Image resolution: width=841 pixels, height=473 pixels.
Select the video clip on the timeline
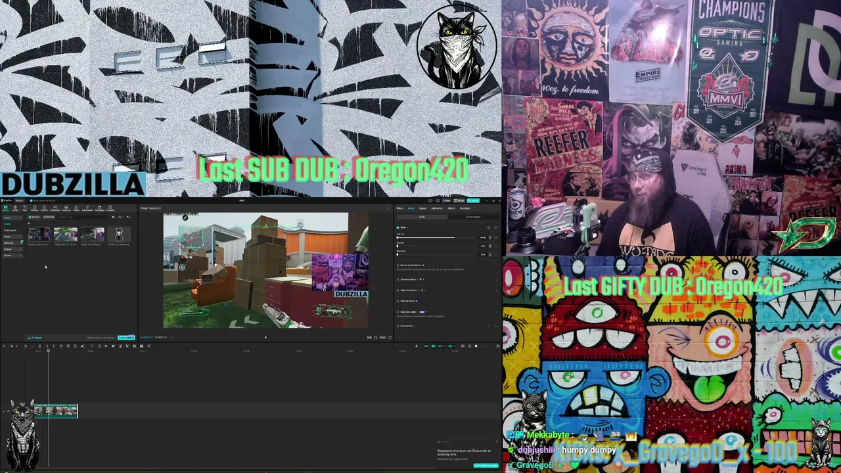coord(56,411)
